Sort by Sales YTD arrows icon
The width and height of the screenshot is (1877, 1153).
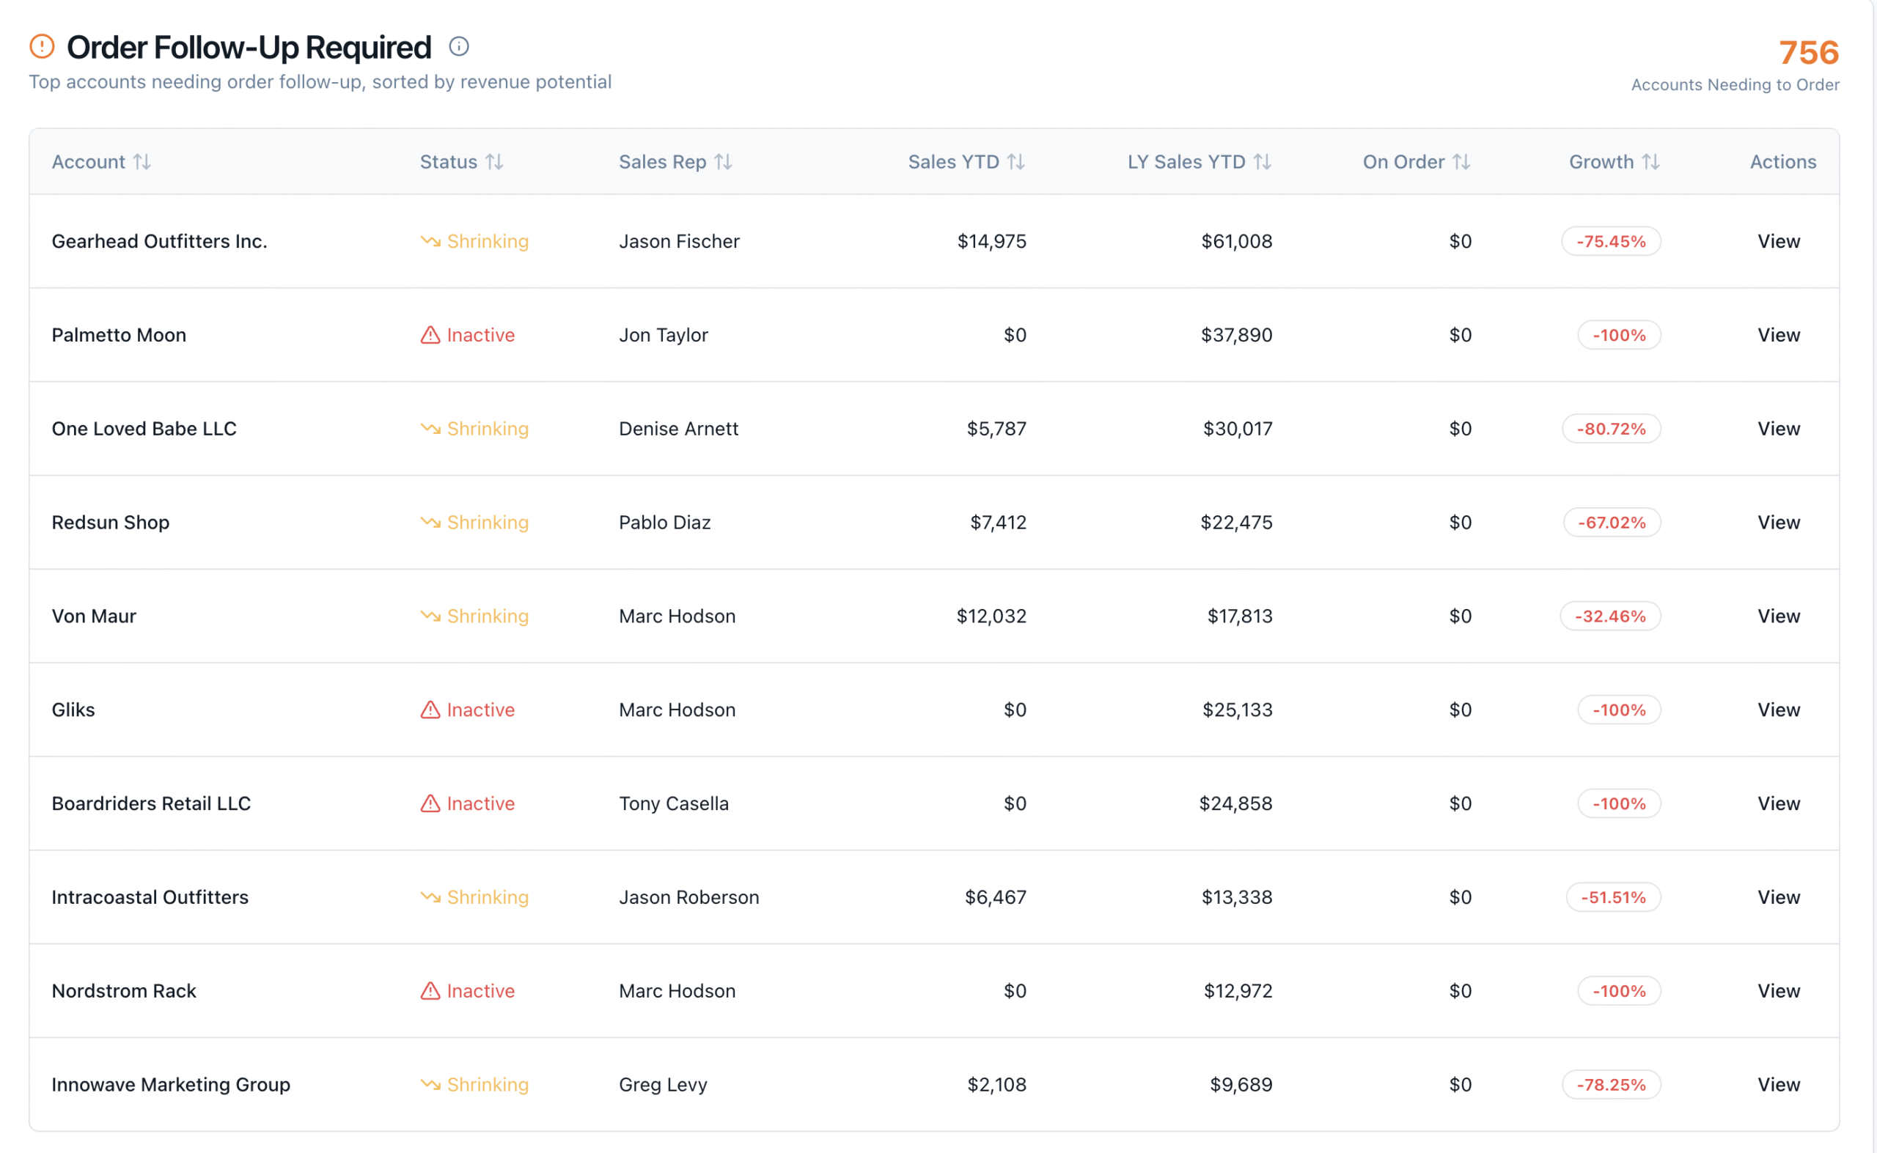1015,162
